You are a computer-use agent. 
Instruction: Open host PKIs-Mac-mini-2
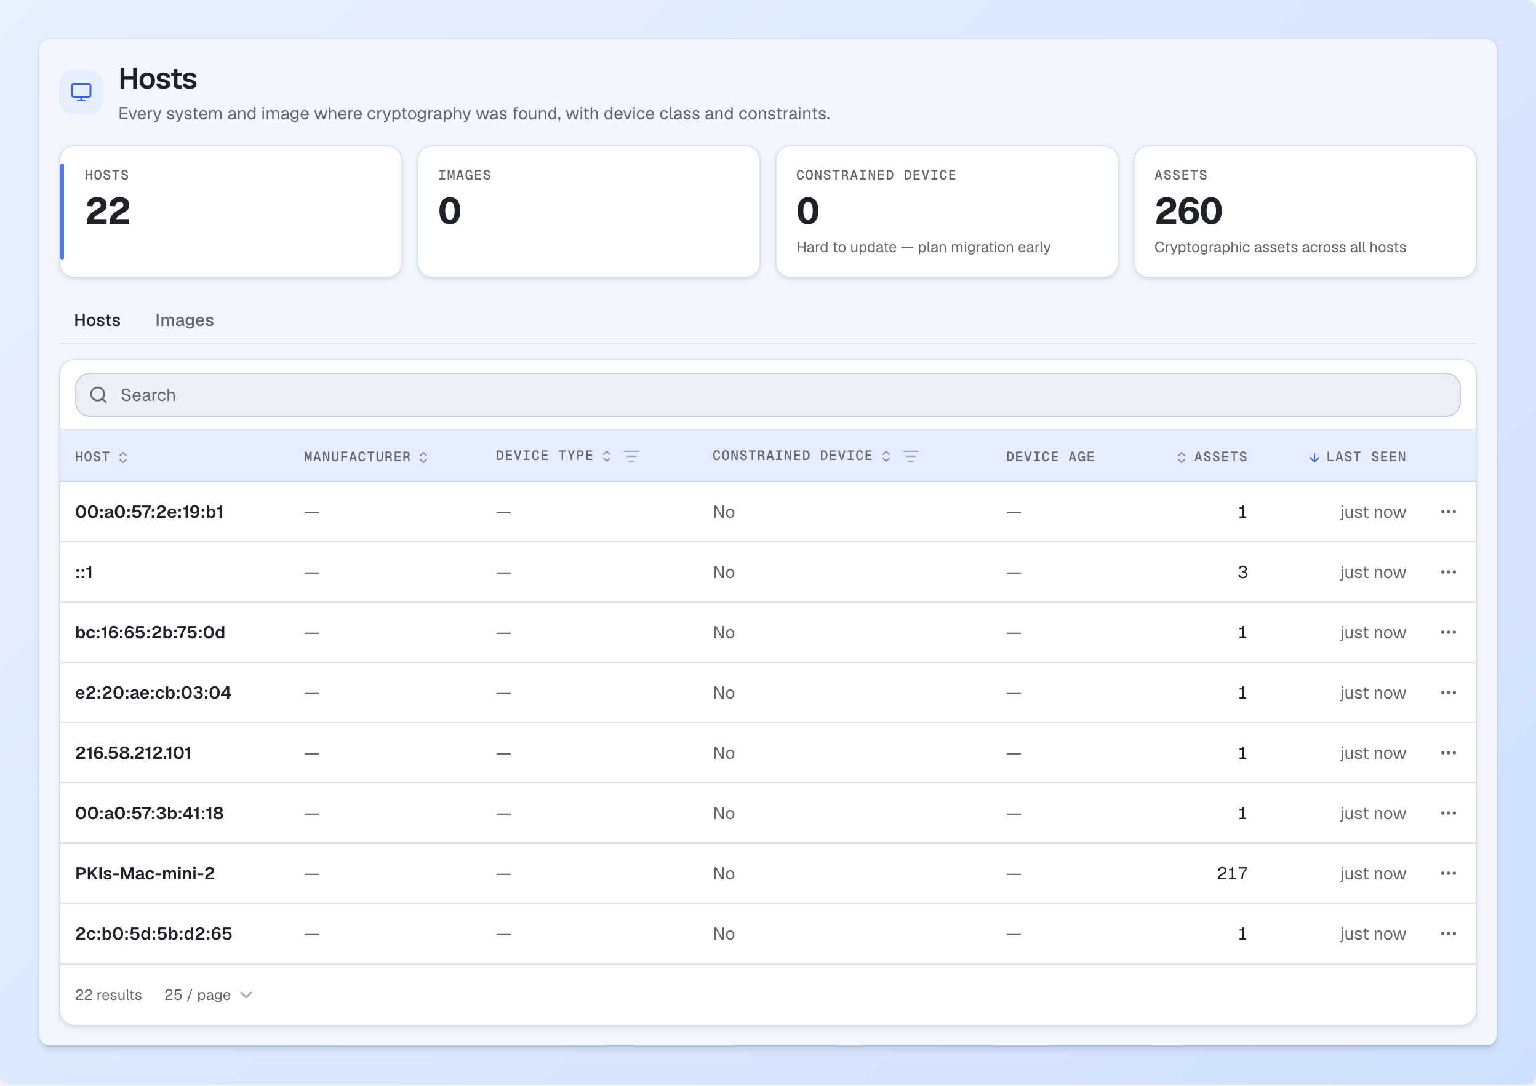(x=145, y=873)
